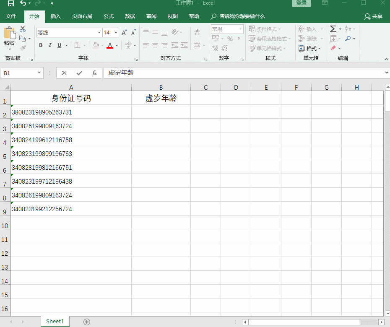This screenshot has width=390, height=327.
Task: Click the percent style icon
Action: (x=230, y=39)
